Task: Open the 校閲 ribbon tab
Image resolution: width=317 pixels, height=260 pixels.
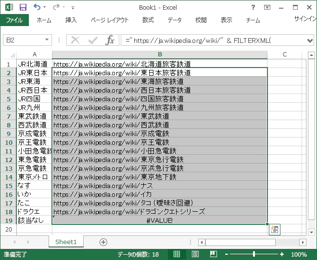Action: click(x=201, y=20)
